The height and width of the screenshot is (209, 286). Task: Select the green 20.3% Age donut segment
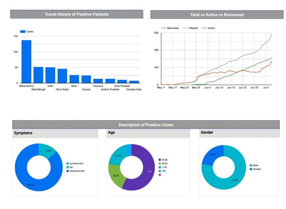[116, 176]
